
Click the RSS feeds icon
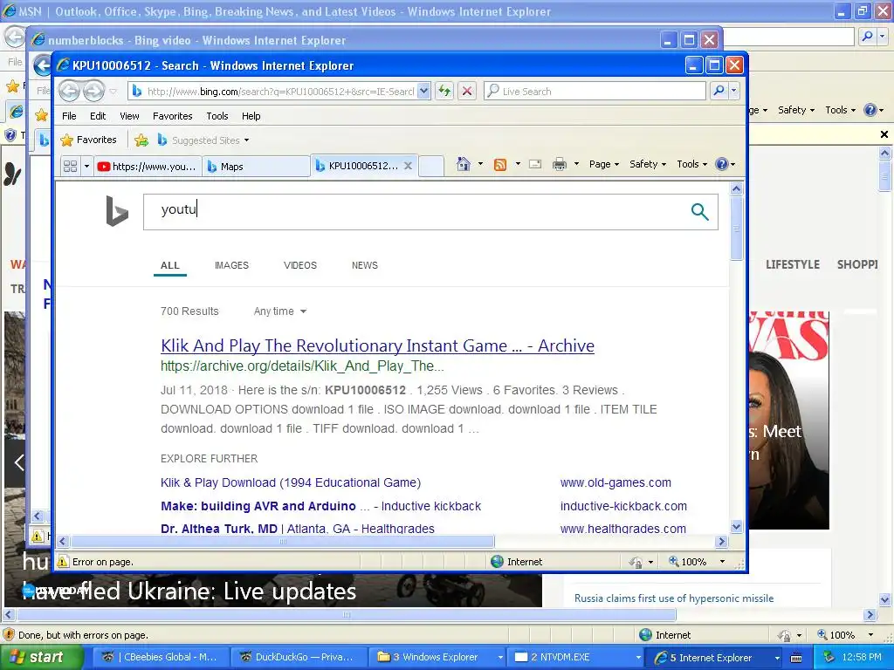[x=500, y=165]
